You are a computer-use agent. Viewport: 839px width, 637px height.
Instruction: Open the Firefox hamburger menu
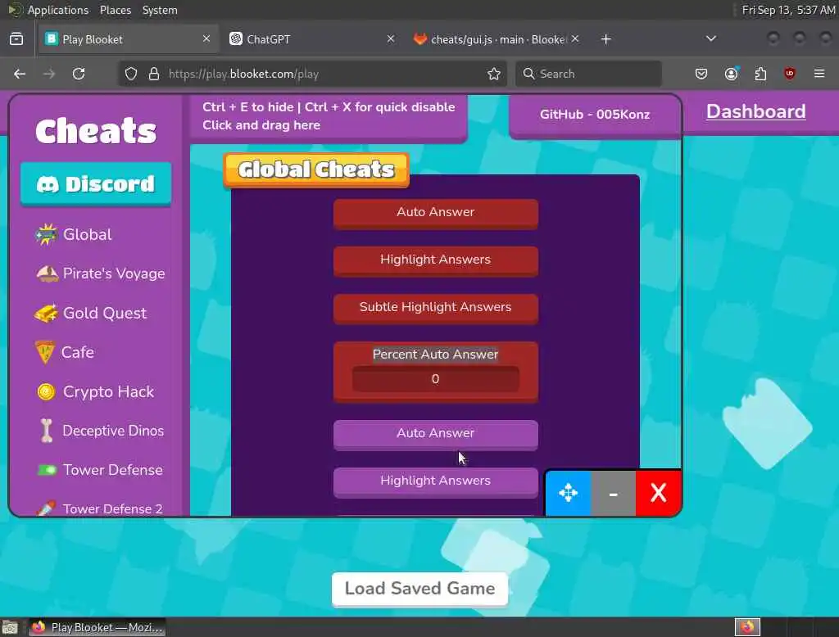click(x=819, y=74)
